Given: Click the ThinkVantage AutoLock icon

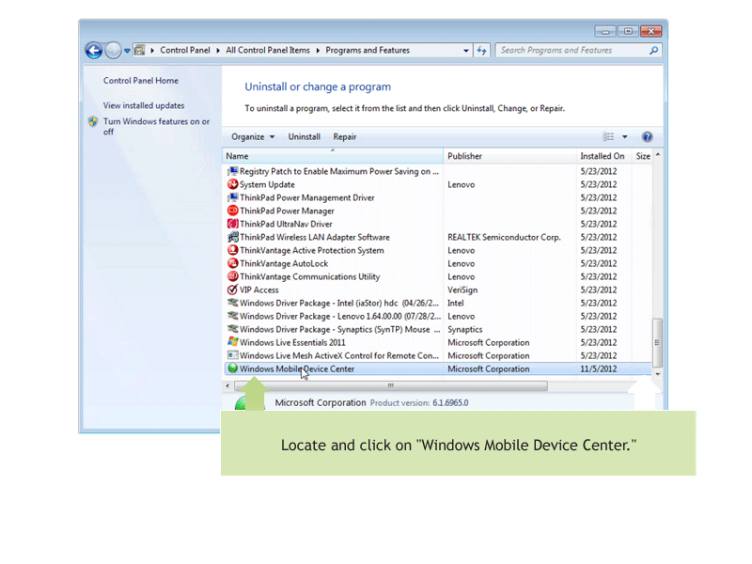Looking at the screenshot, I should click(x=232, y=263).
